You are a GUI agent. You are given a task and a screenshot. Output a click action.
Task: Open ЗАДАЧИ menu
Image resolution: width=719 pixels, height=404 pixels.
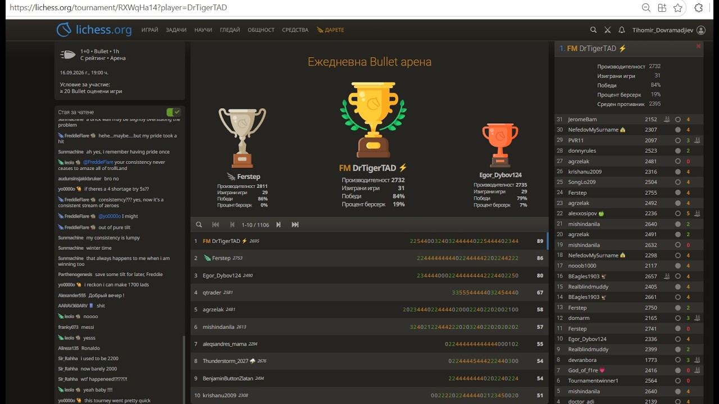(x=176, y=30)
